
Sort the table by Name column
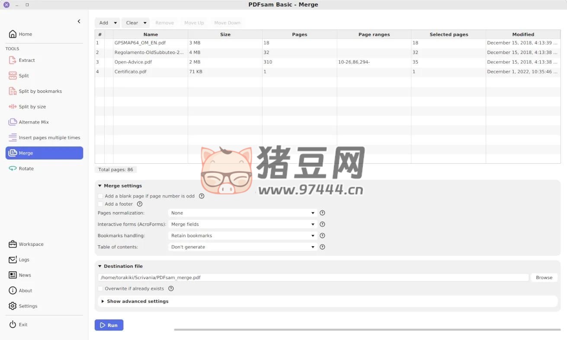(151, 35)
